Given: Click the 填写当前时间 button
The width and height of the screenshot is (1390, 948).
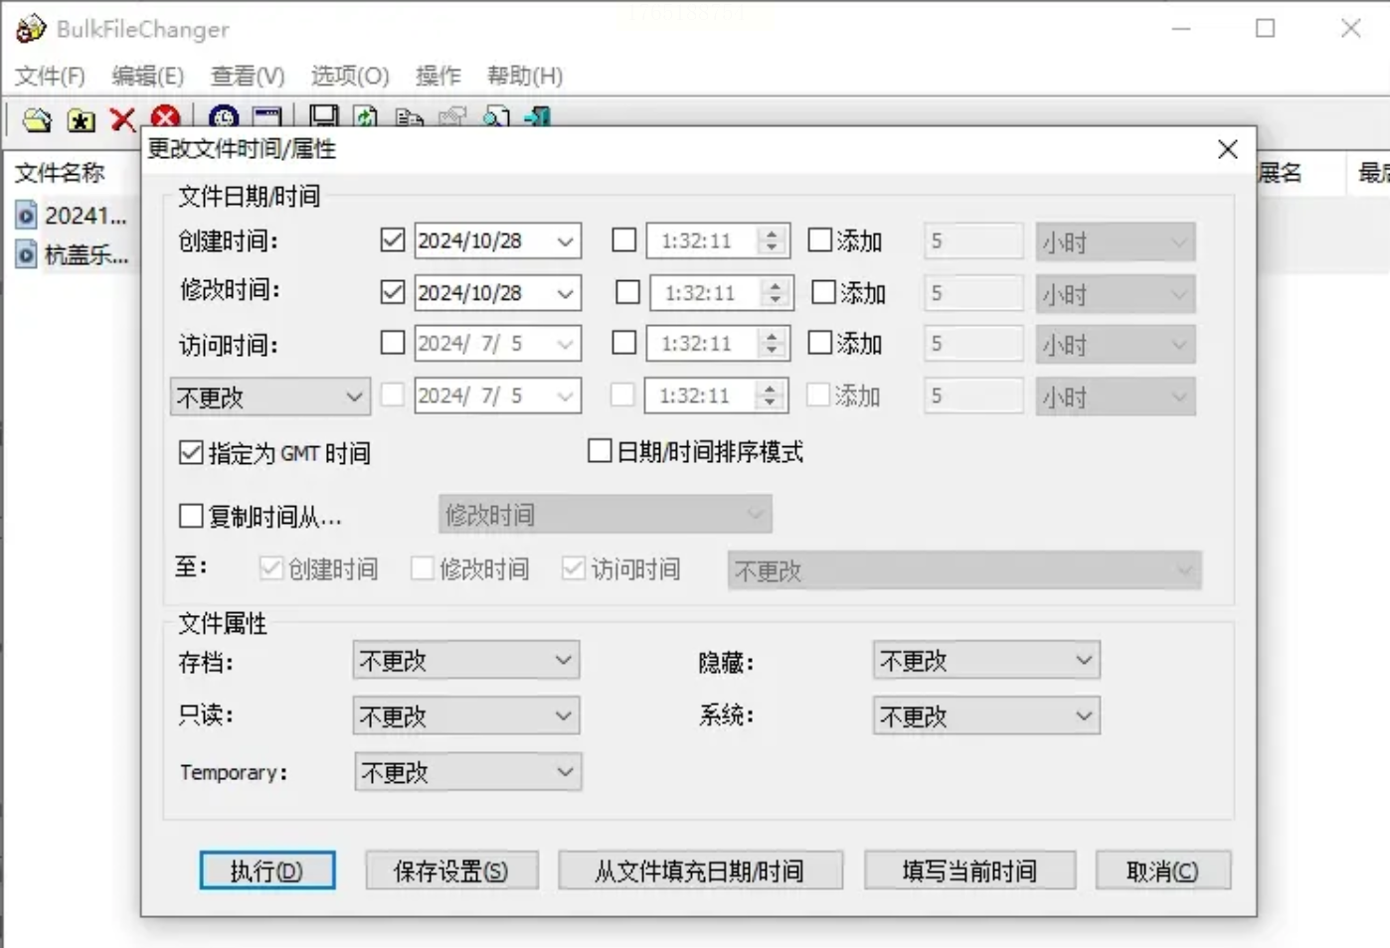Looking at the screenshot, I should (x=969, y=870).
